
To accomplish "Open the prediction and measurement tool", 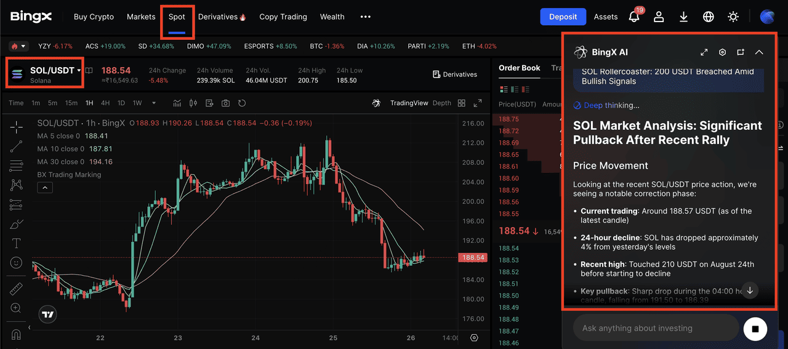I will [x=17, y=204].
